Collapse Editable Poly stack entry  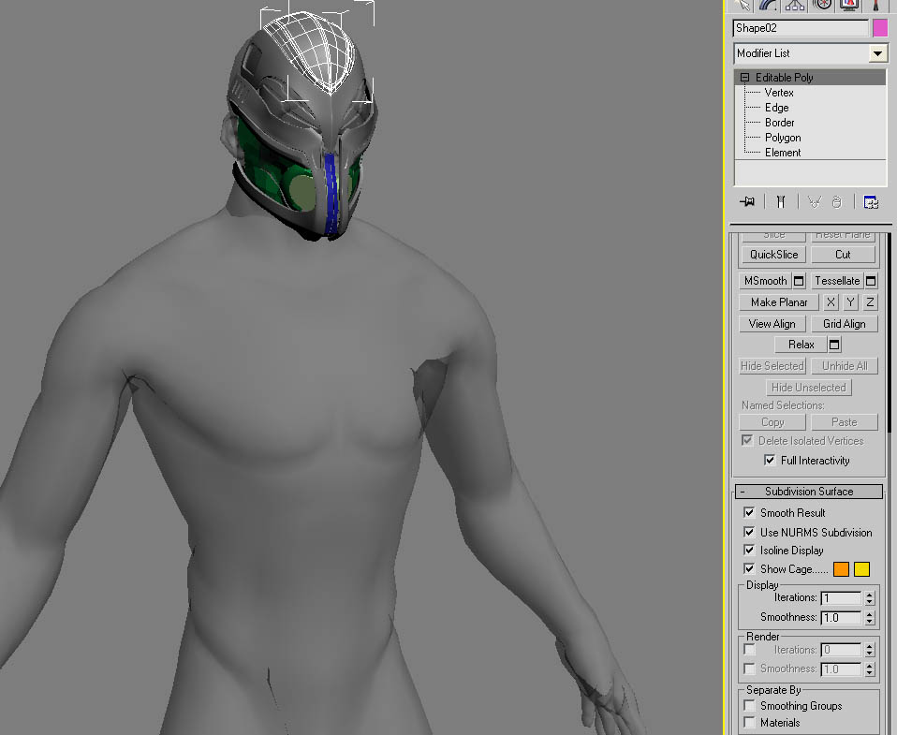click(x=744, y=77)
